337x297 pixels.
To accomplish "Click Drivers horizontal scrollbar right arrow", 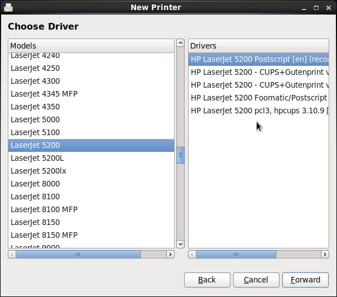I will [325, 254].
